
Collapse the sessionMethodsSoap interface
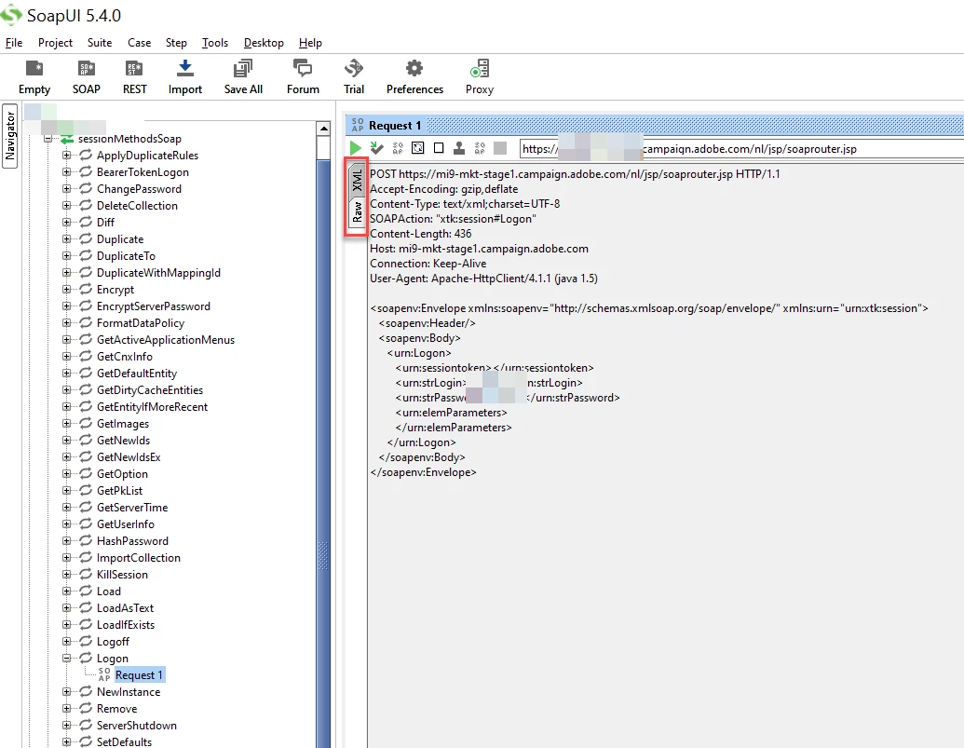pos(48,139)
